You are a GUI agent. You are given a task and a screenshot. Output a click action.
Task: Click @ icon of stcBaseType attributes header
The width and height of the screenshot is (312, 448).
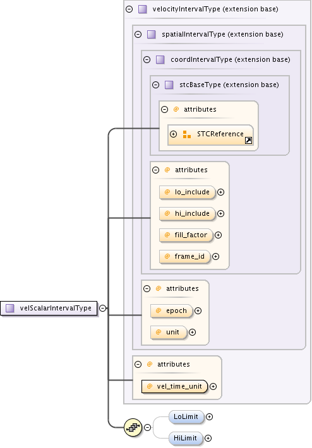(176, 109)
